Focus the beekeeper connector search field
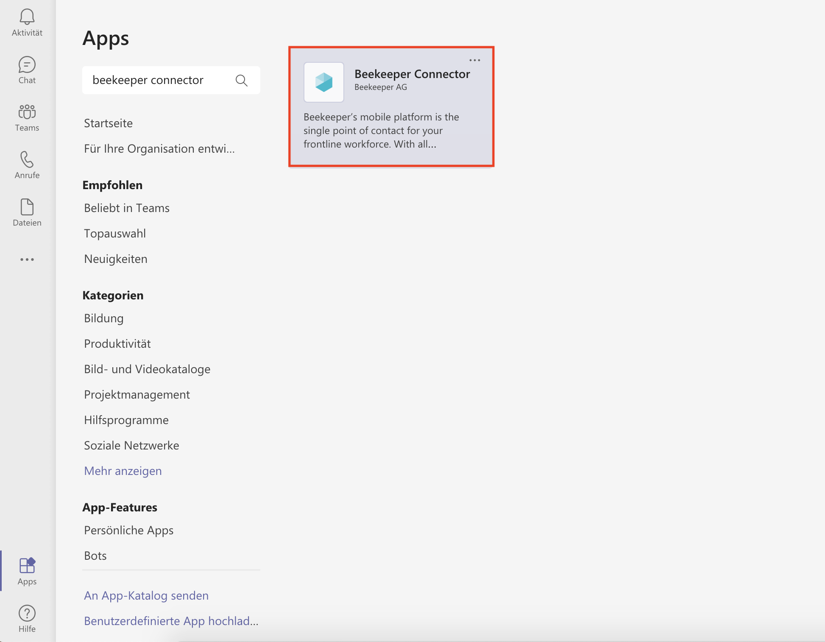 click(x=171, y=80)
